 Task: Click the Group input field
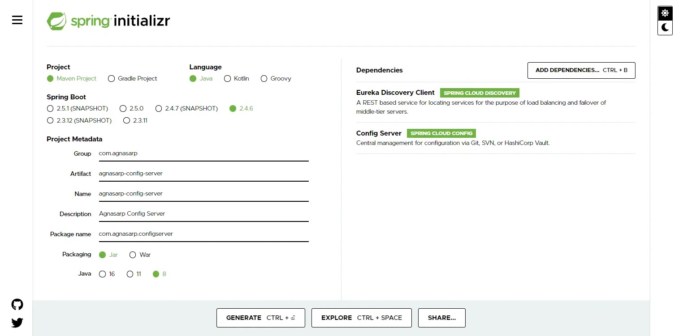[x=203, y=153]
